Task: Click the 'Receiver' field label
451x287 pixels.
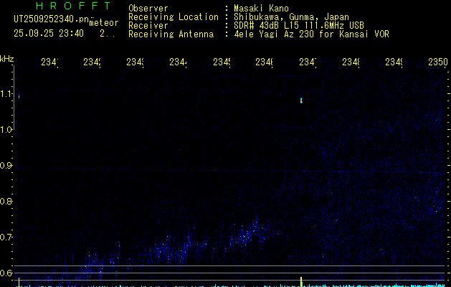Action: tap(148, 26)
